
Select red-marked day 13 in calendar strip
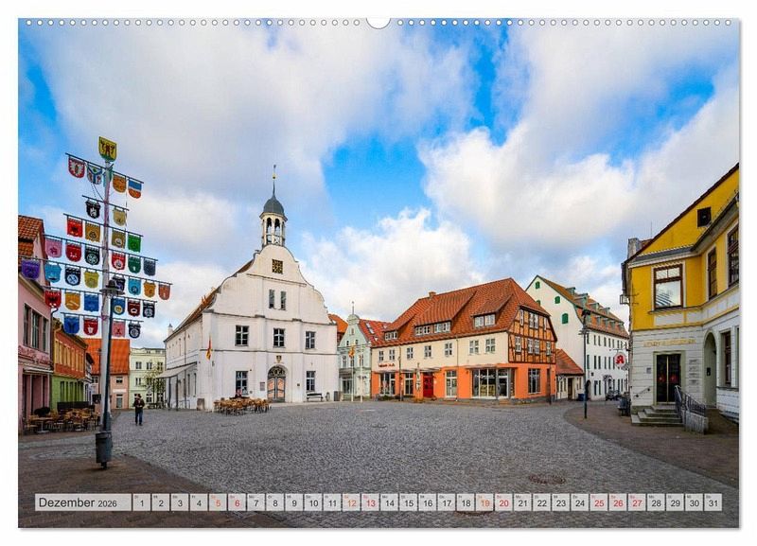pos(370,502)
